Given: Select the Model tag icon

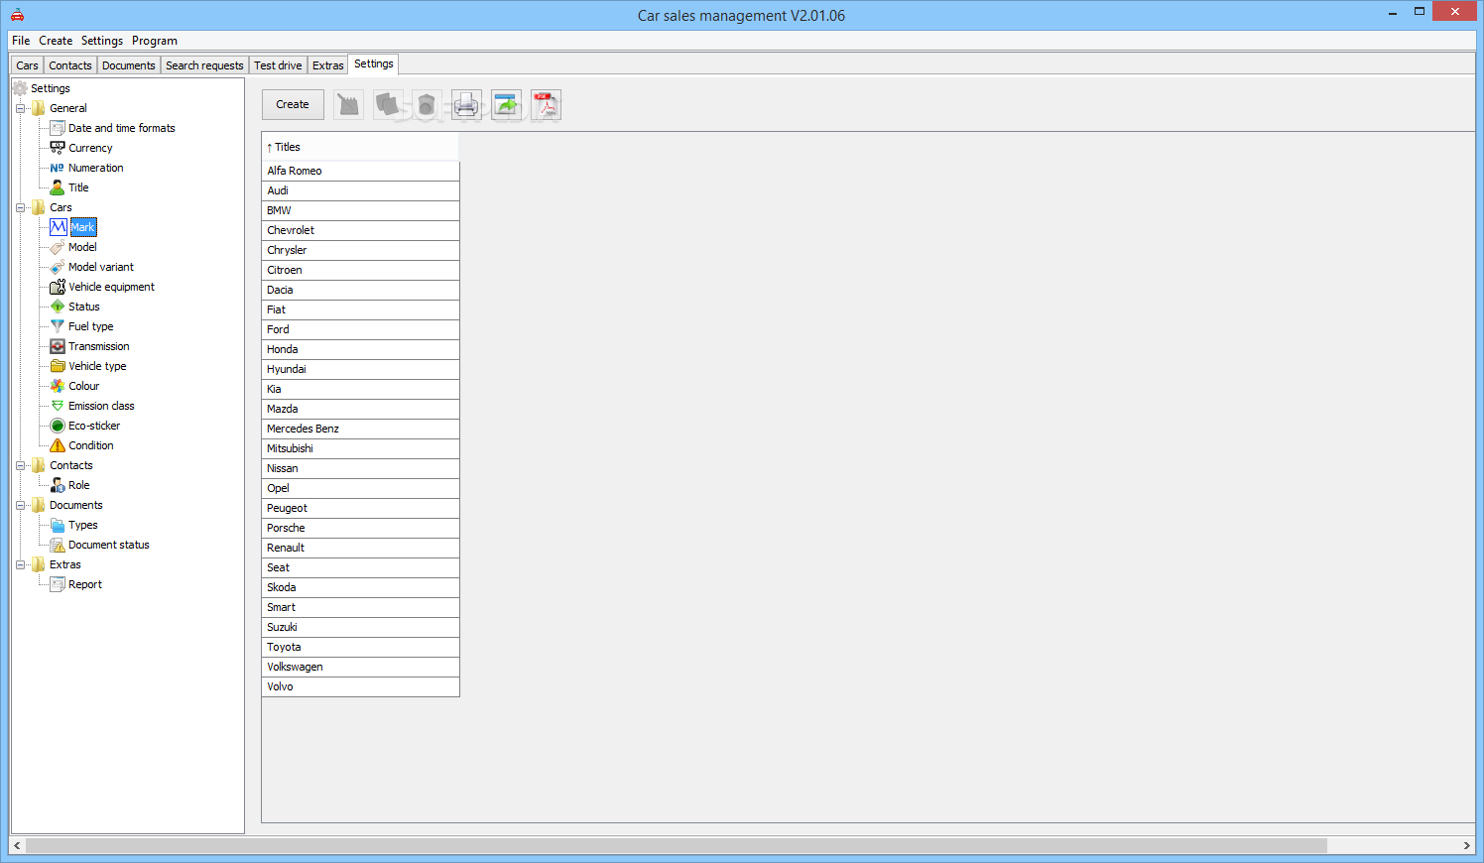Looking at the screenshot, I should pyautogui.click(x=58, y=247).
